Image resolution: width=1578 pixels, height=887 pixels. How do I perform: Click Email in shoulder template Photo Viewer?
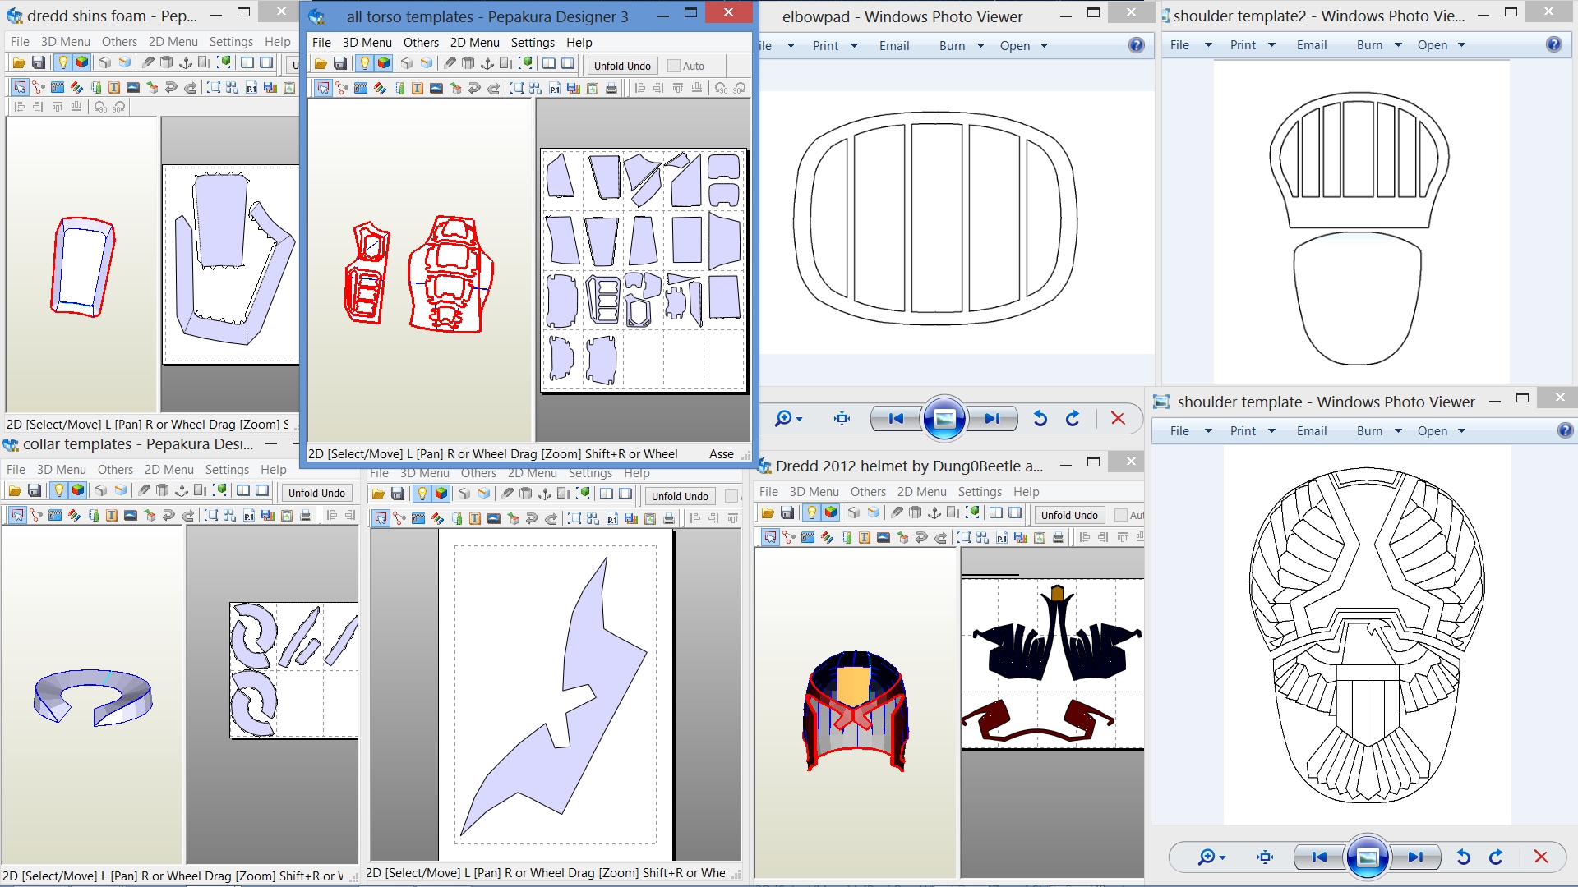click(x=1312, y=431)
